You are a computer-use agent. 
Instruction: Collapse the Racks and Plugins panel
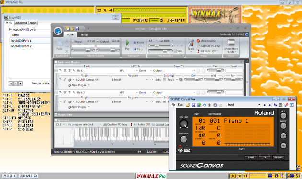56,62
